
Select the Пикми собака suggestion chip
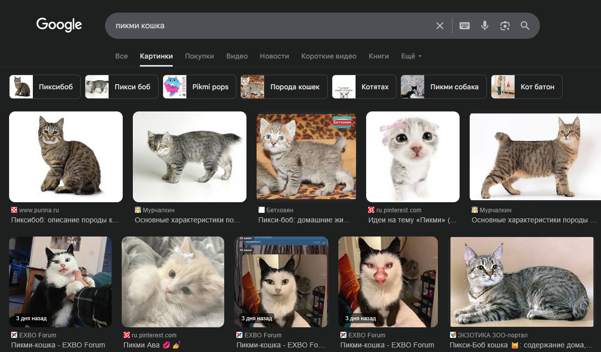443,87
